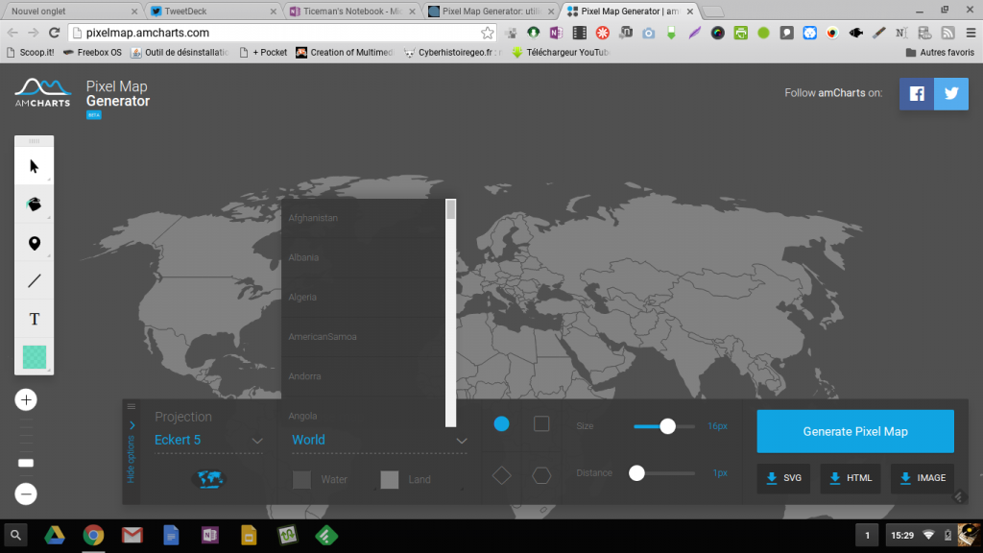Collapse panel with Hide options
Viewport: 983px width, 553px height.
[x=132, y=451]
